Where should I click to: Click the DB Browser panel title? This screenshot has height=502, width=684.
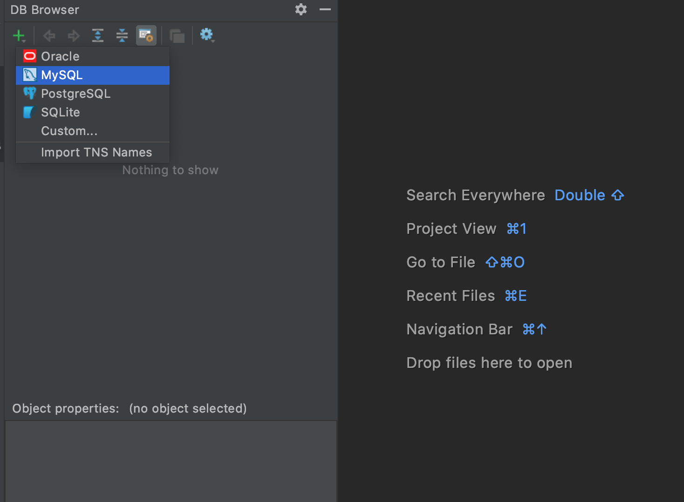(45, 10)
